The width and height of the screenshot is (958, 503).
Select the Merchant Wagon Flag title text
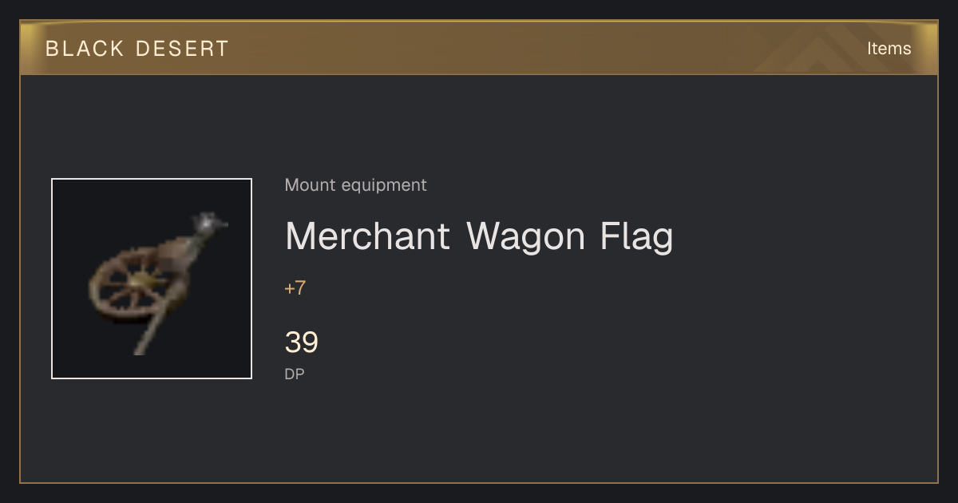pos(479,236)
